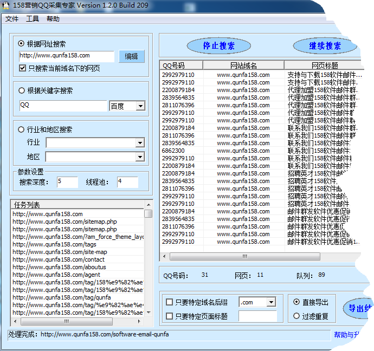Open the 工具 menu

pos(33,19)
